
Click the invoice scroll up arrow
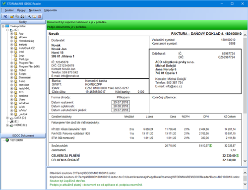click(245, 35)
